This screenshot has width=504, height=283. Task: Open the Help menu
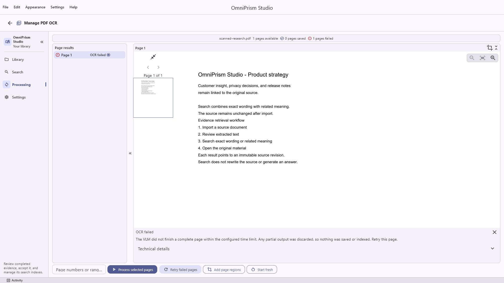click(x=73, y=7)
